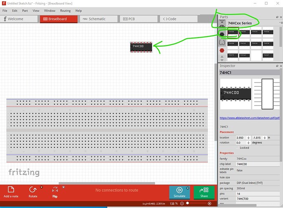This screenshot has width=283, height=208.
Task: Adjust location X stepper arrows
Action: tap(248, 138)
